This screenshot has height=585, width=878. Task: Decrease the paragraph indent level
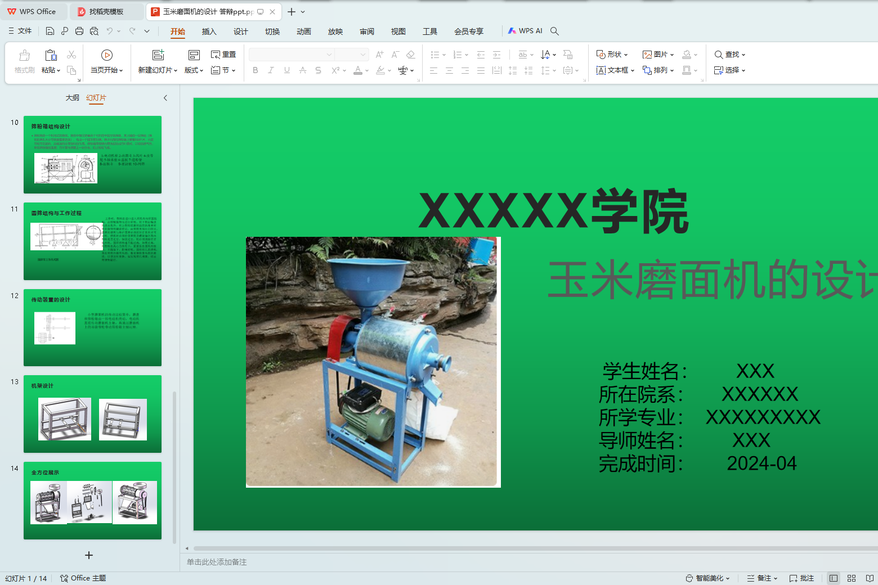(x=481, y=55)
